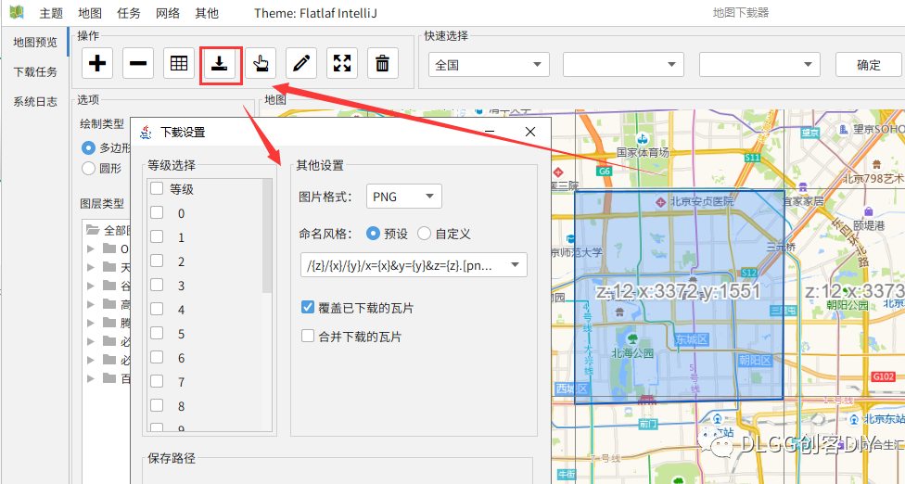Expand the layer folder starting with 百
The width and height of the screenshot is (905, 484).
click(x=91, y=379)
